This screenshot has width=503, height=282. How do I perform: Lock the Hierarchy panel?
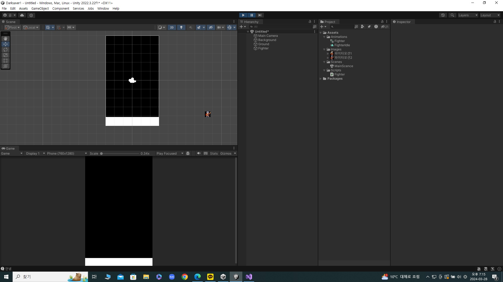tap(310, 22)
